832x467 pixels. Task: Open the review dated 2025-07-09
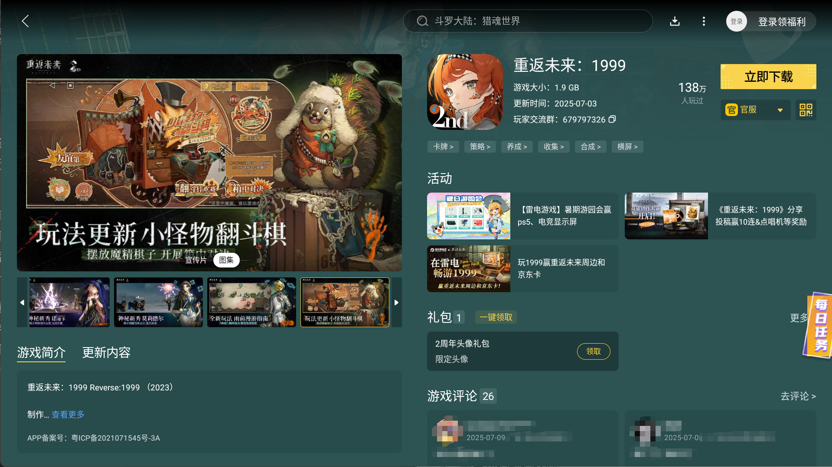click(x=522, y=438)
